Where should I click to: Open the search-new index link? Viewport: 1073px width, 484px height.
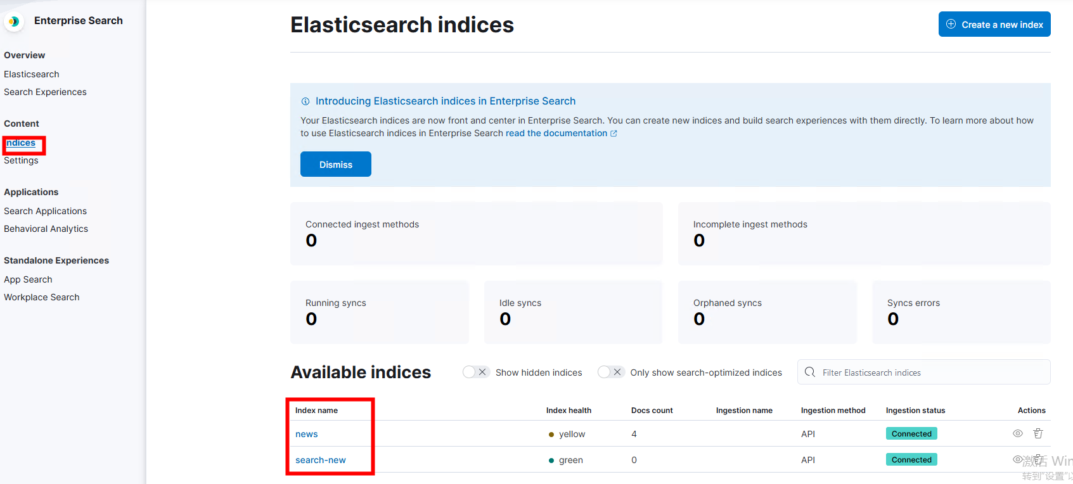click(321, 460)
